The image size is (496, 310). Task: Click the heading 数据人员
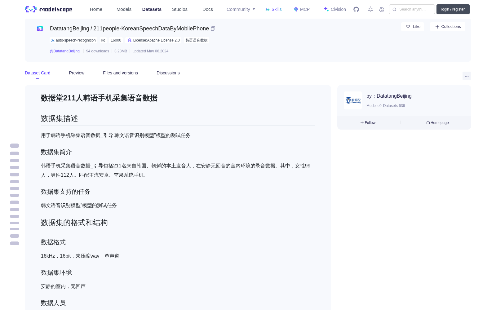[x=53, y=303]
